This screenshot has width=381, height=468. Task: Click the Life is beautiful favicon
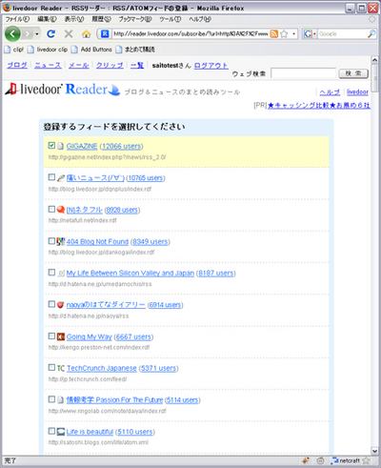[x=61, y=432]
